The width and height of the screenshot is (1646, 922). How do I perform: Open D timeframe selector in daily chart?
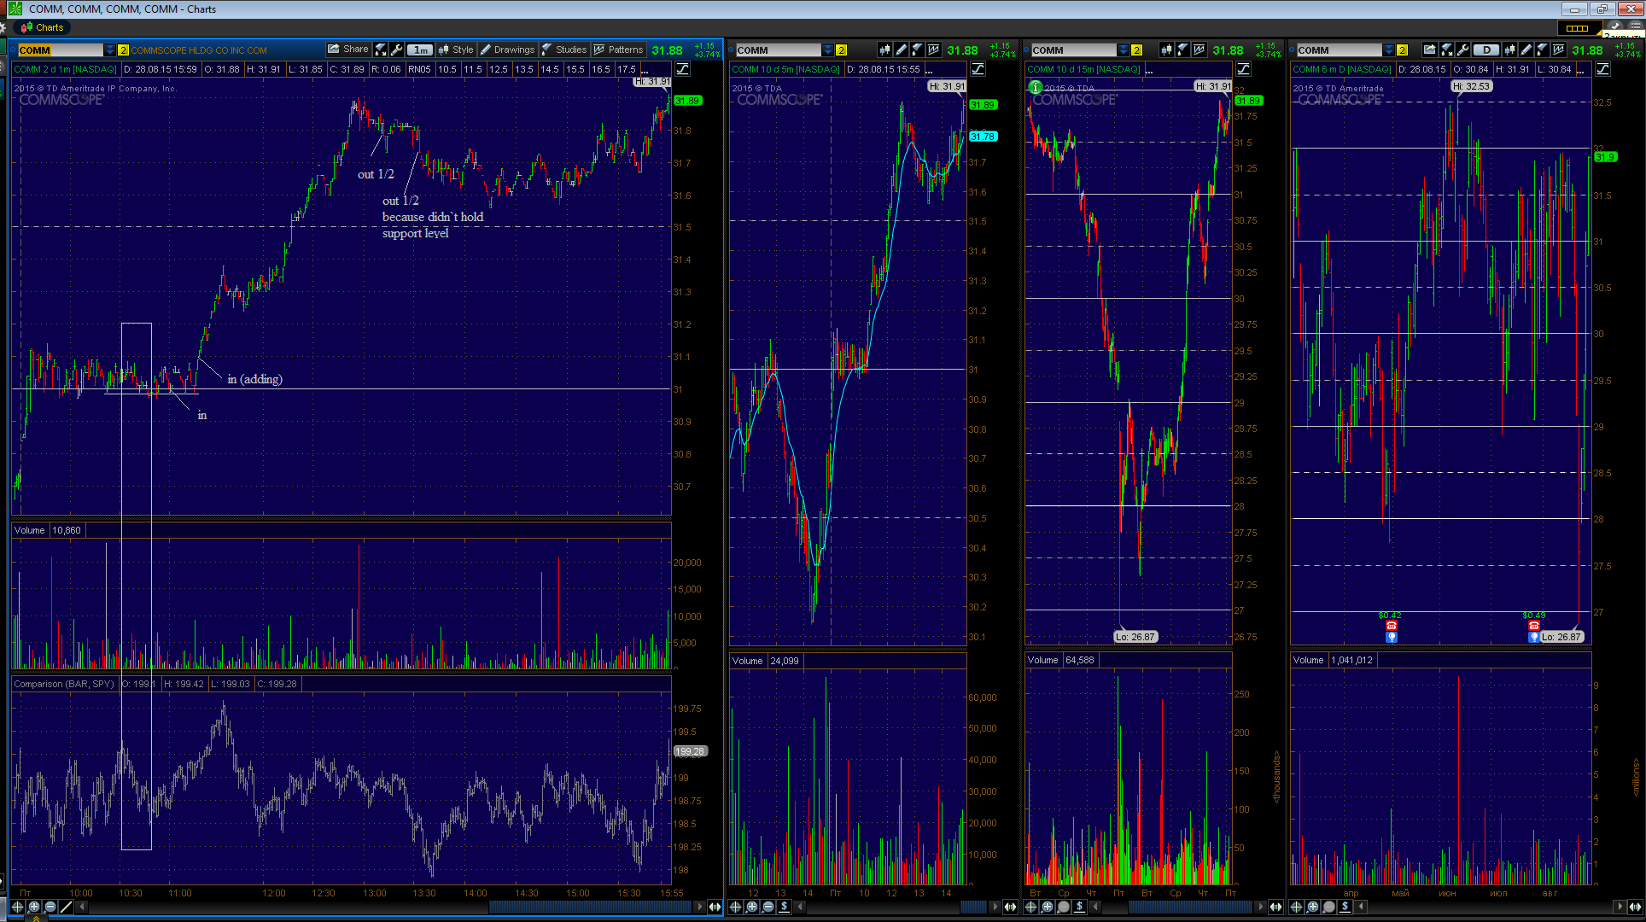click(x=1486, y=50)
